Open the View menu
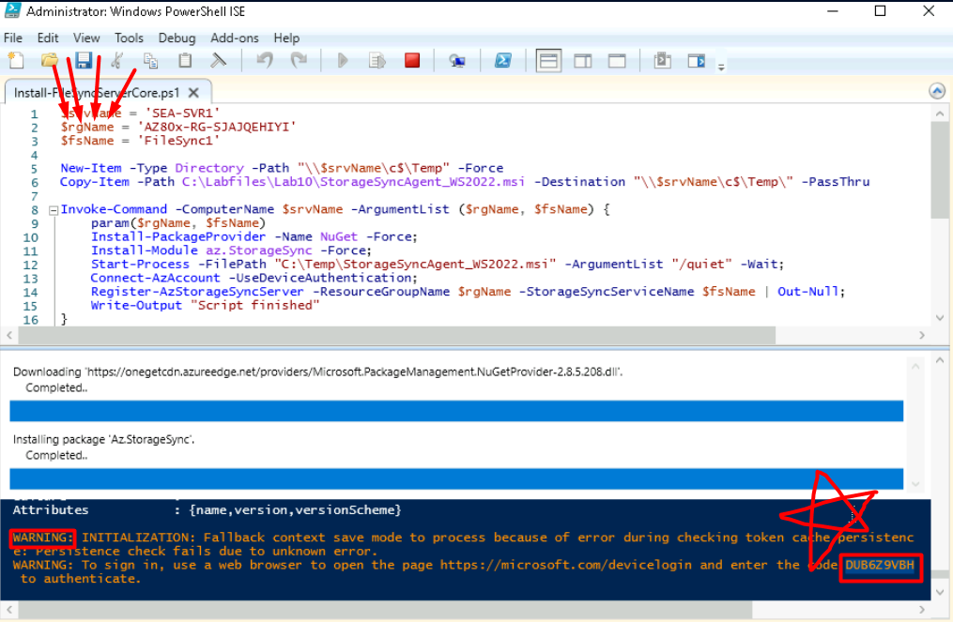The width and height of the screenshot is (953, 622). [86, 38]
